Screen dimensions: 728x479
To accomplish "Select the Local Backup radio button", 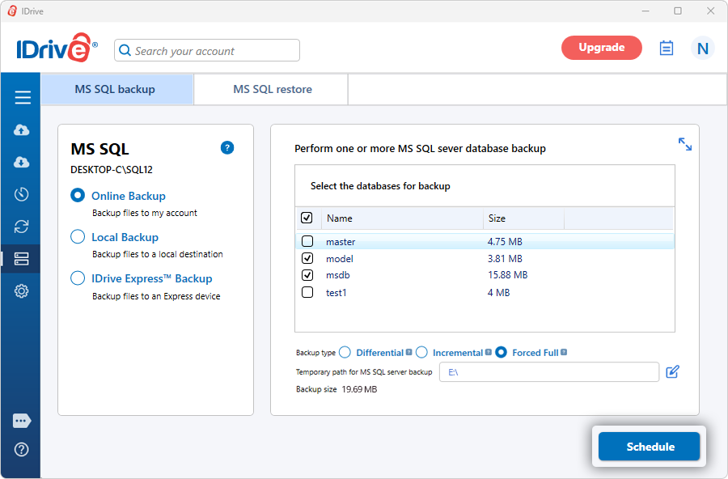I will click(78, 236).
